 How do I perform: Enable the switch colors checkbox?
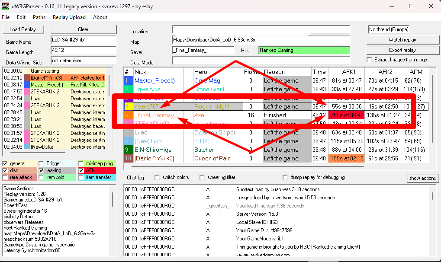(157, 177)
